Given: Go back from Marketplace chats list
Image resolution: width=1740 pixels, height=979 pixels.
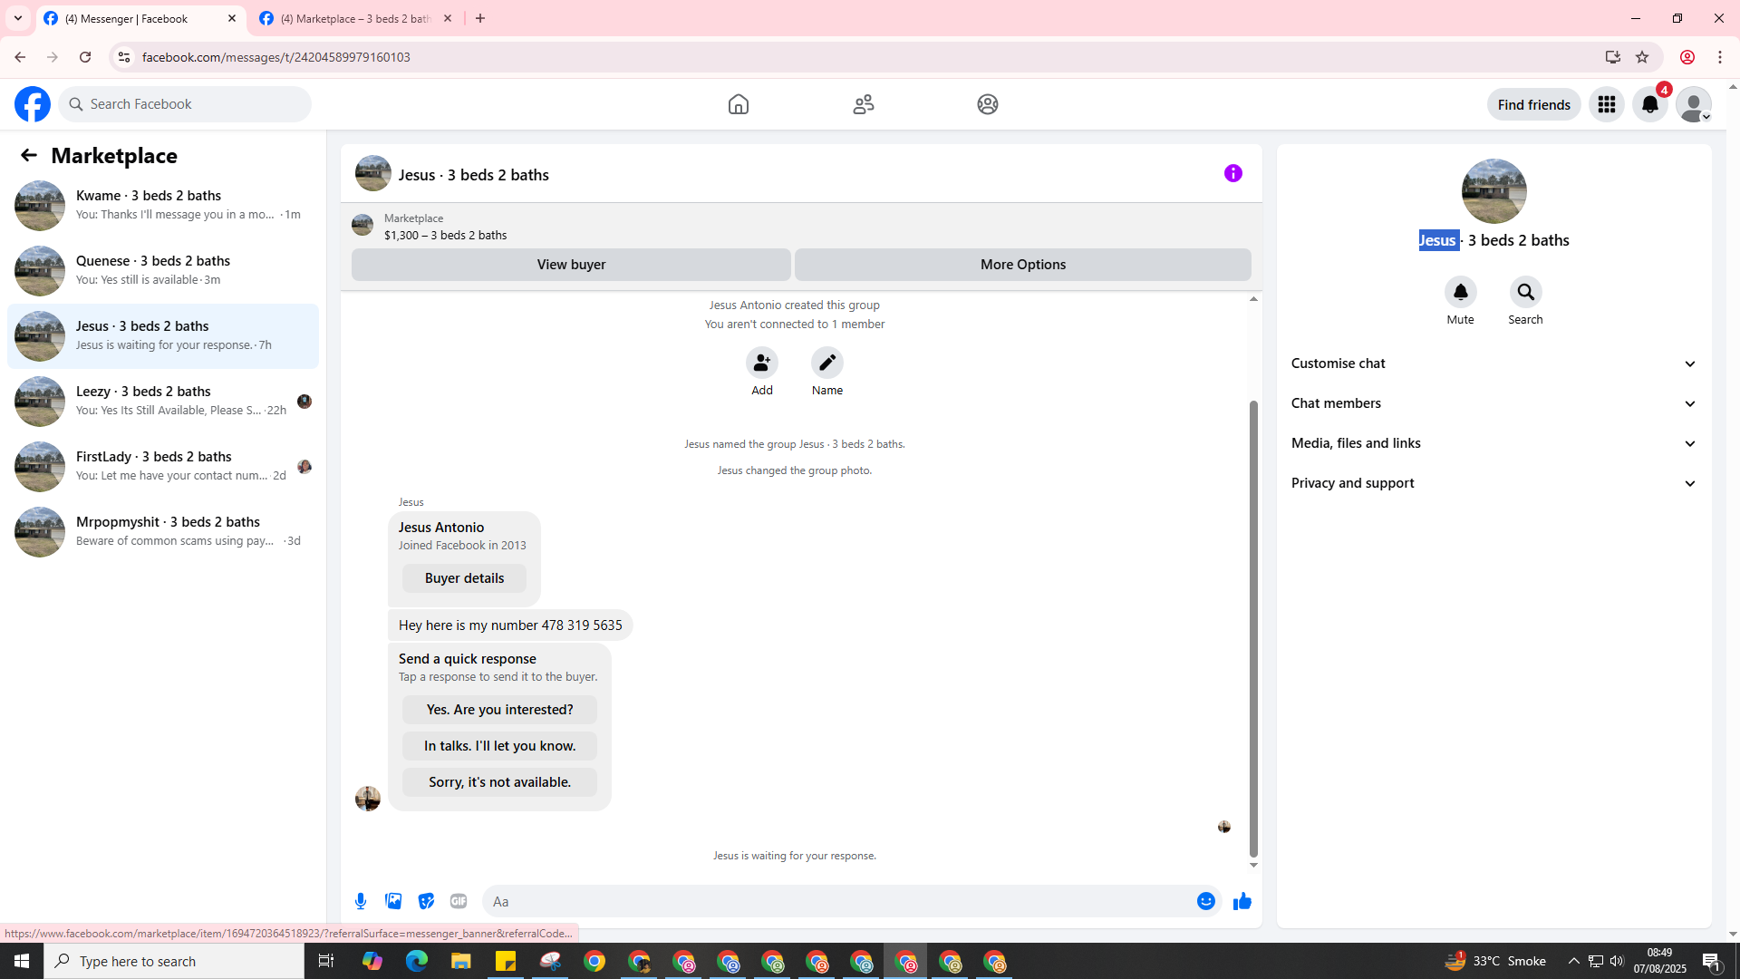Looking at the screenshot, I should (x=29, y=155).
